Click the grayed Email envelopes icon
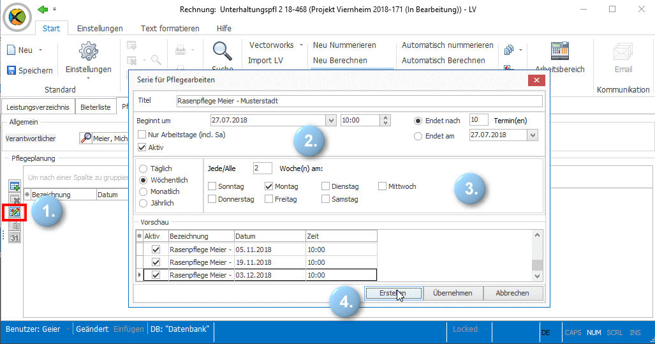Image resolution: width=655 pixels, height=344 pixels. (x=623, y=52)
